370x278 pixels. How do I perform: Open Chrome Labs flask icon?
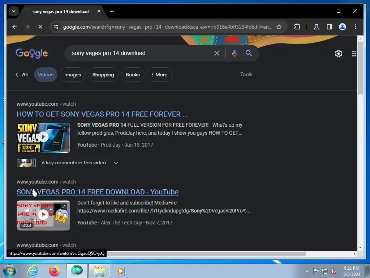[x=317, y=27]
